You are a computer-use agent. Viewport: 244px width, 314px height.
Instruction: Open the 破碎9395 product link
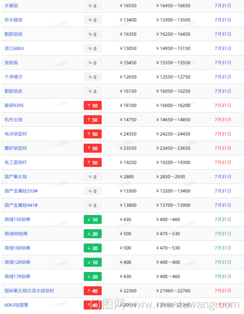tap(15, 106)
